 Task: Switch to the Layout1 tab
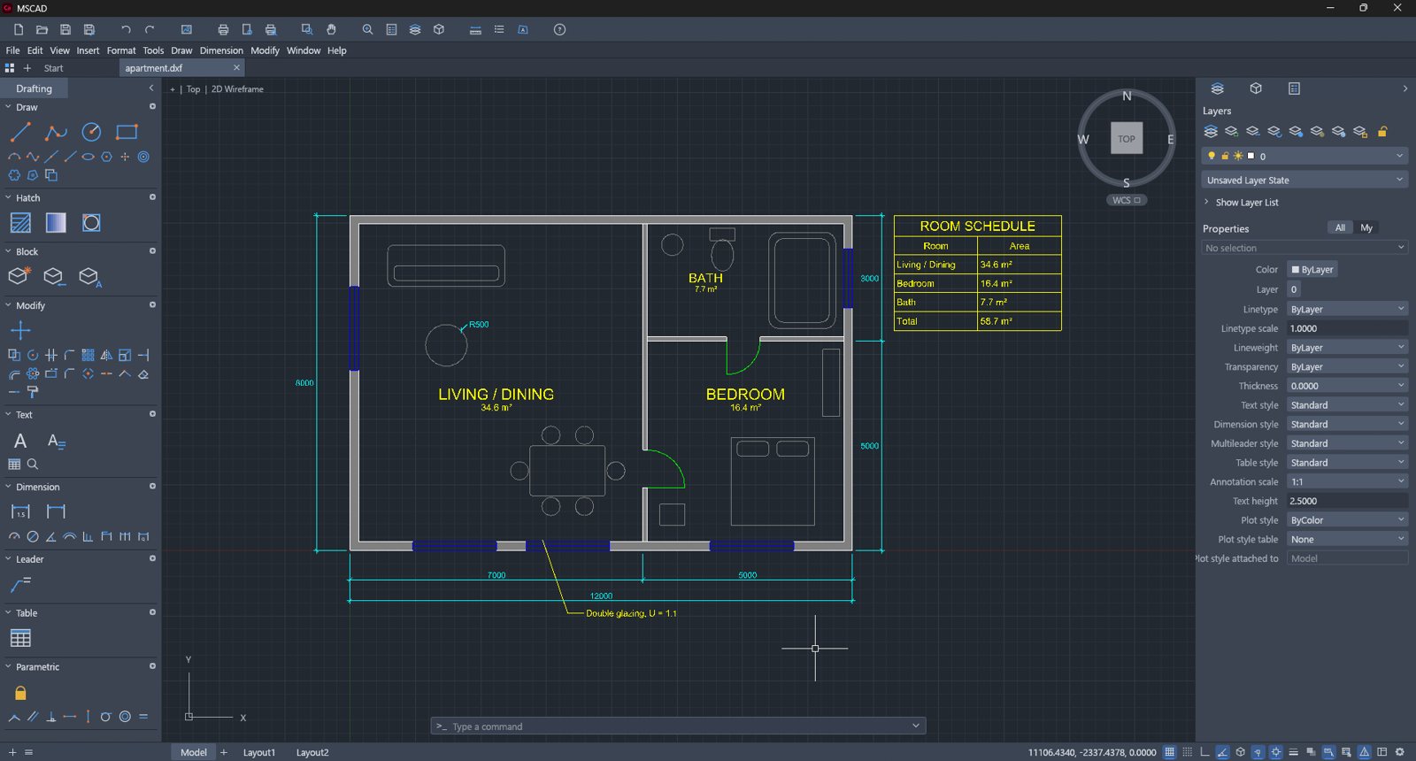pos(259,752)
